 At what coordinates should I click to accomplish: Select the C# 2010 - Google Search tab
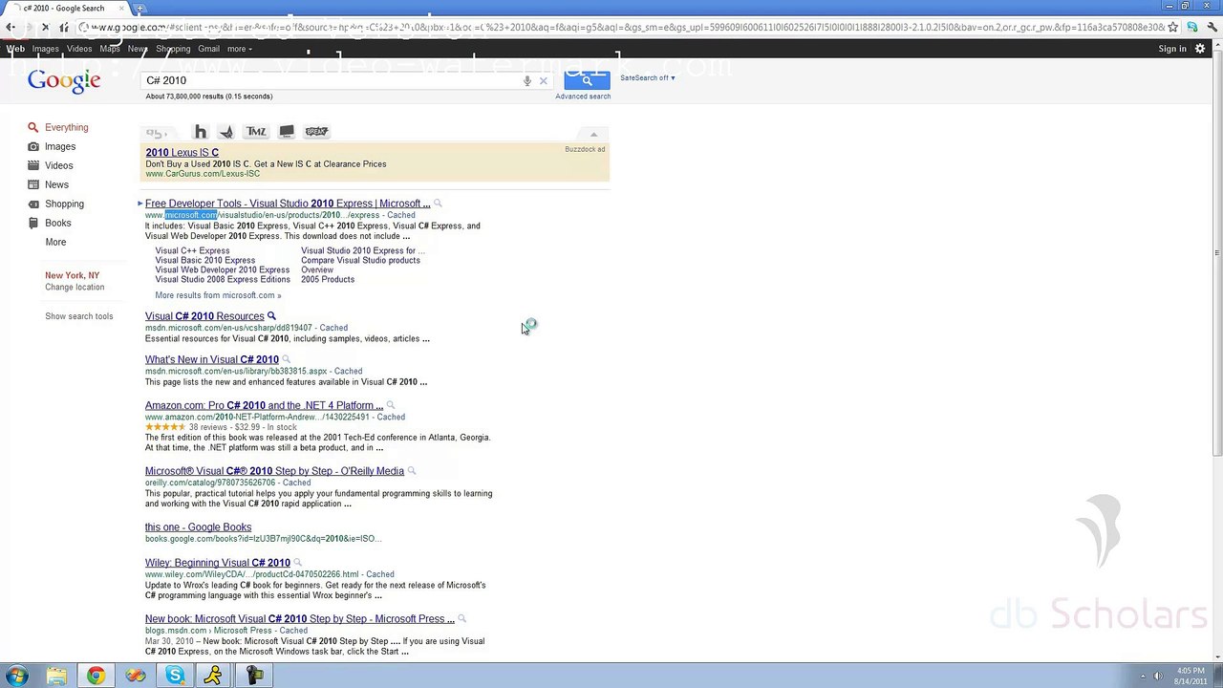pos(65,8)
